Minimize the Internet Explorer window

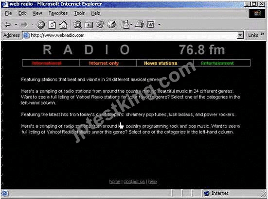pos(247,4)
